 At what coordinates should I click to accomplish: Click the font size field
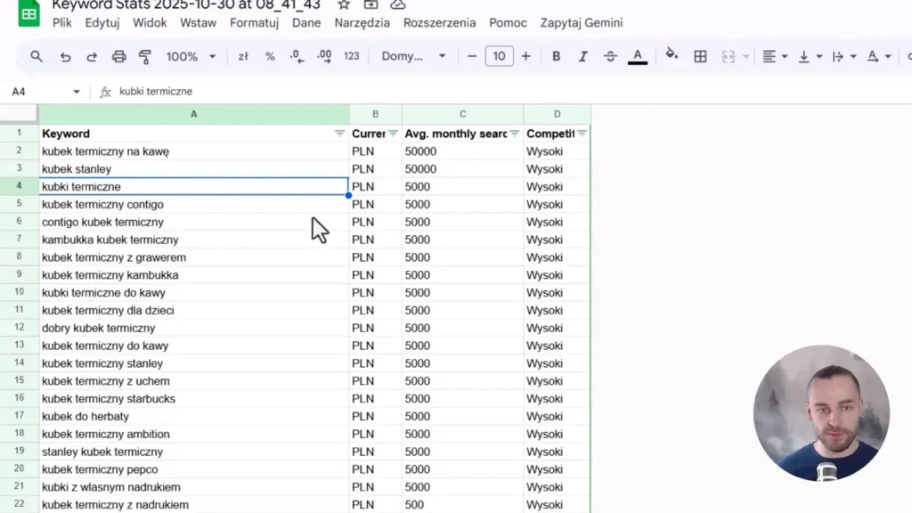click(x=499, y=56)
